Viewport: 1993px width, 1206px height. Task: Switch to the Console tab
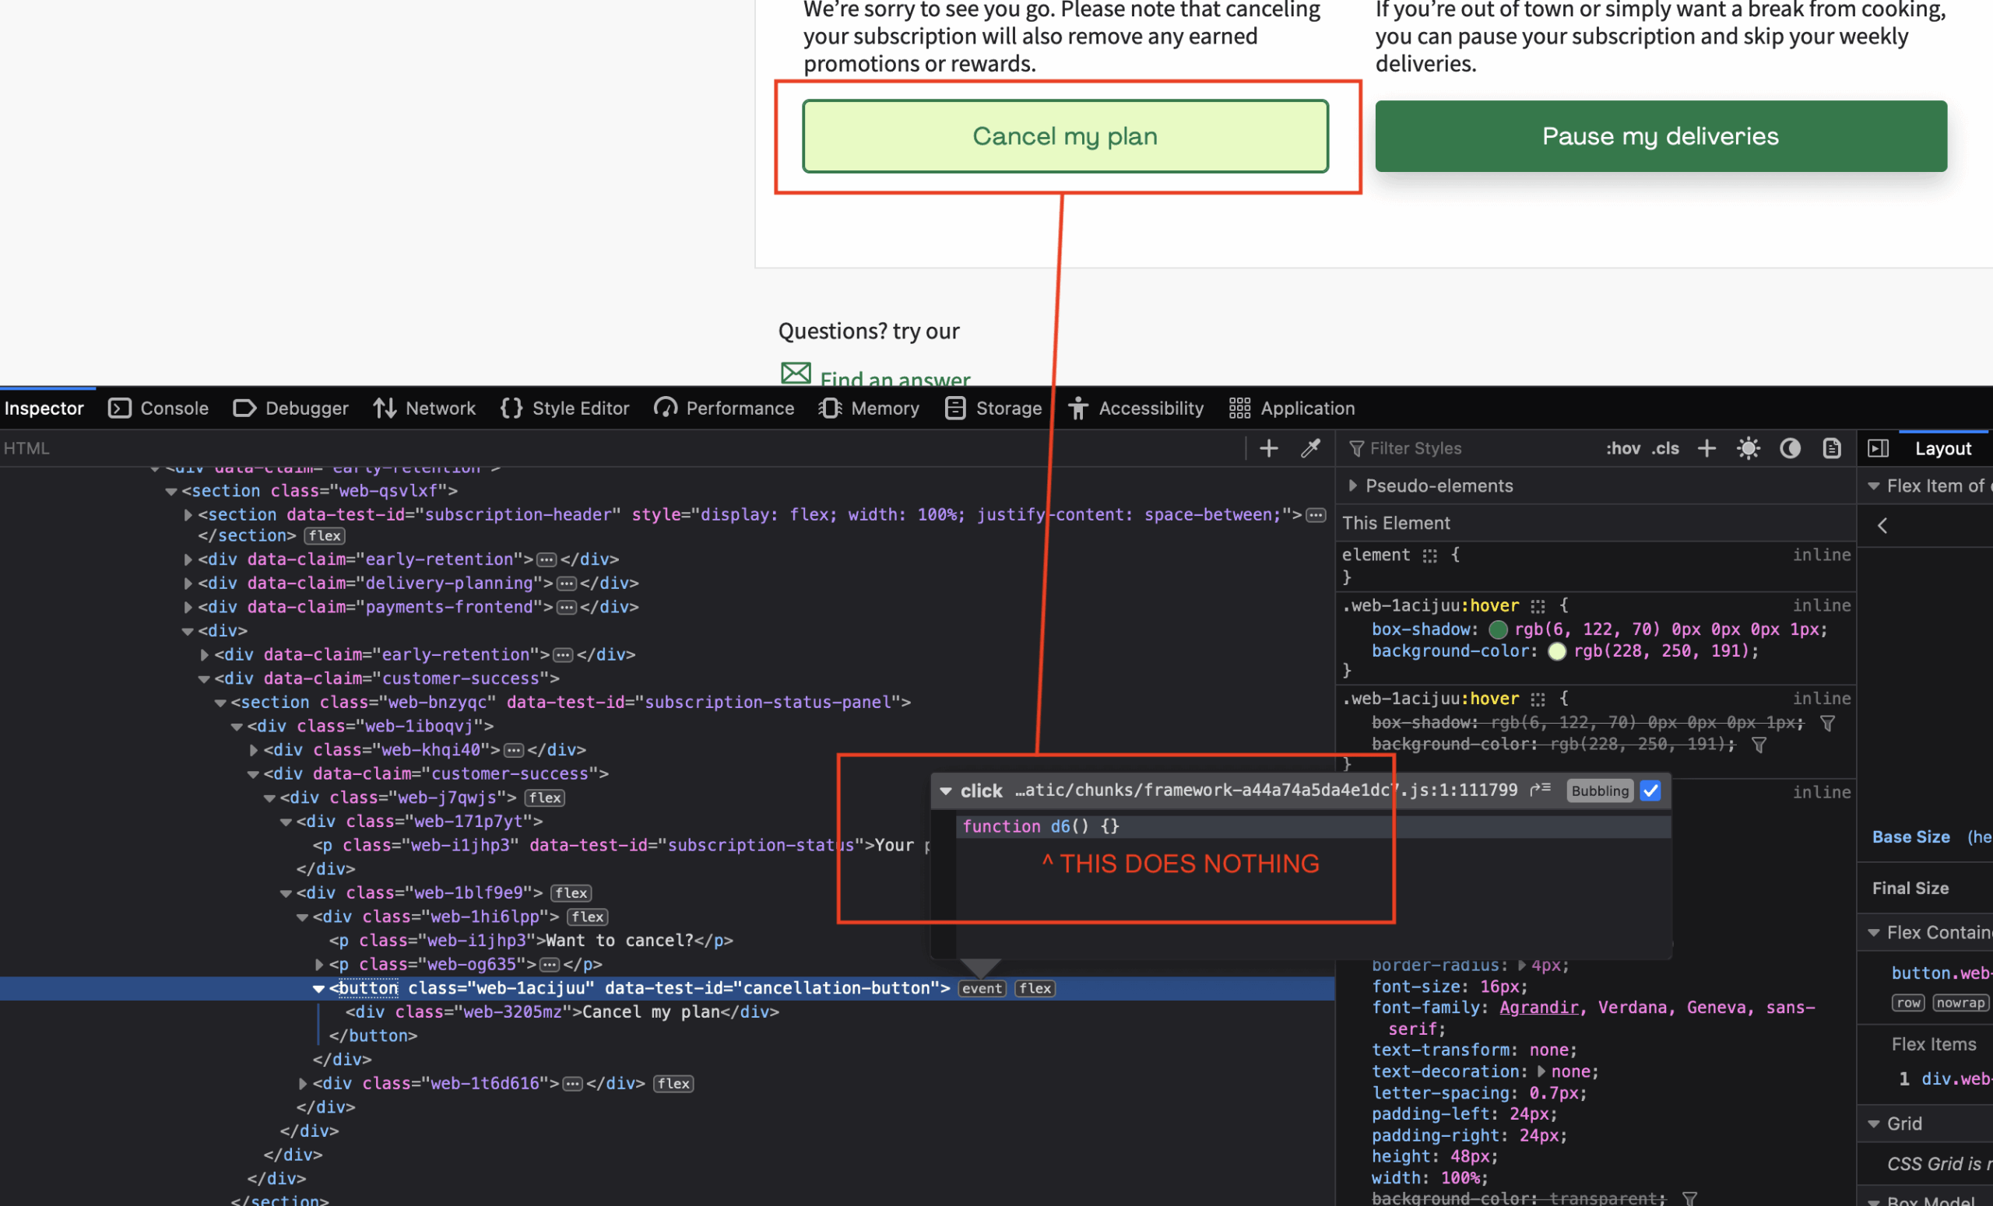(x=159, y=408)
